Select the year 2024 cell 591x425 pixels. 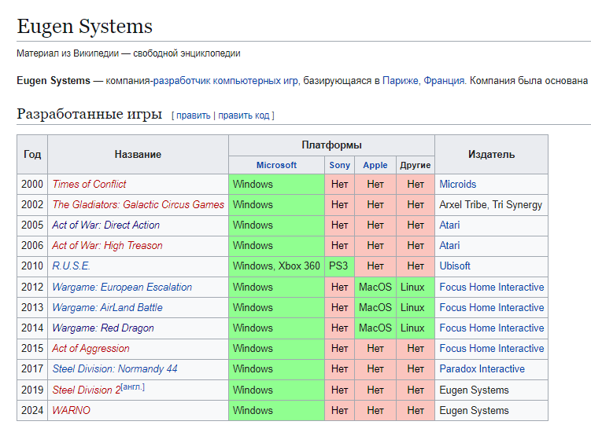tap(32, 410)
